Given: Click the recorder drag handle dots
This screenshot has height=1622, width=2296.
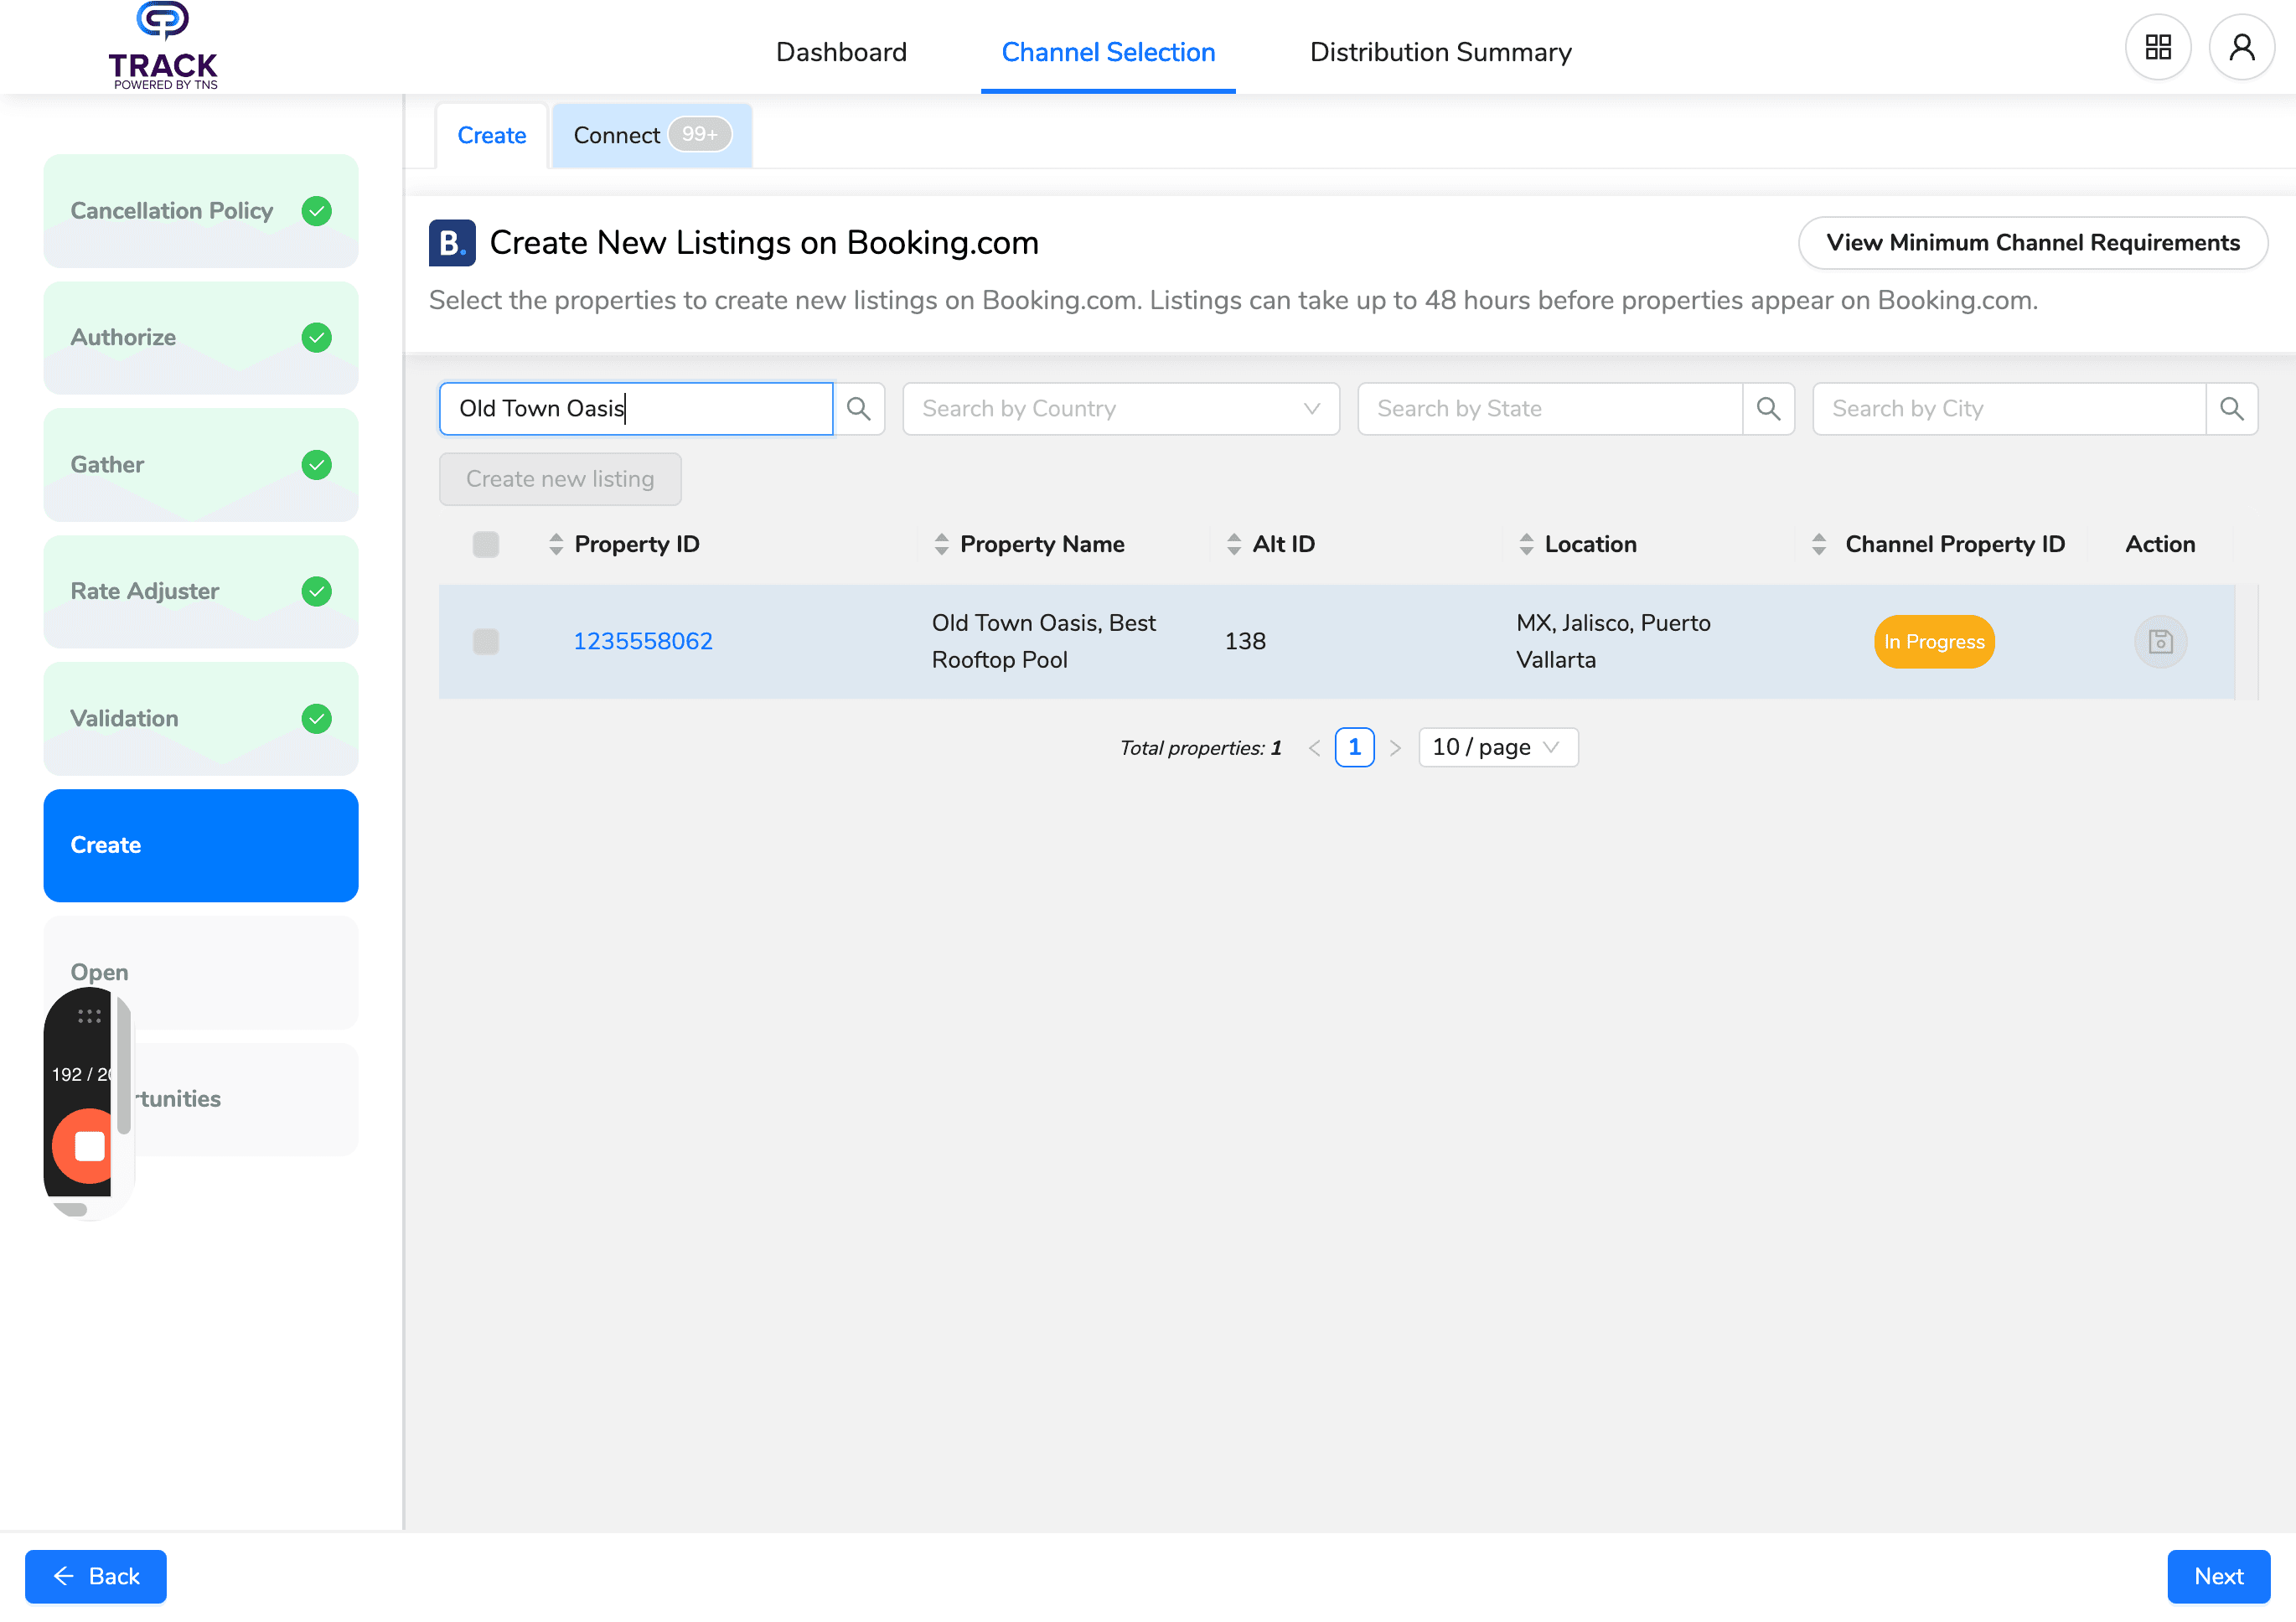Looking at the screenshot, I should coord(89,1016).
